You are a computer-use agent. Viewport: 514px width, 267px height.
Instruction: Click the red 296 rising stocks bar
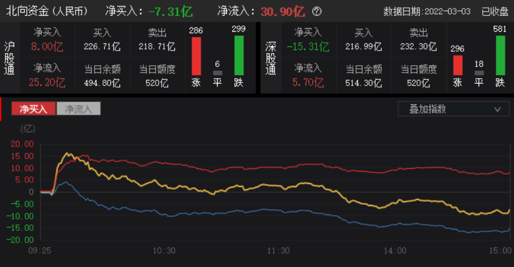click(x=458, y=65)
